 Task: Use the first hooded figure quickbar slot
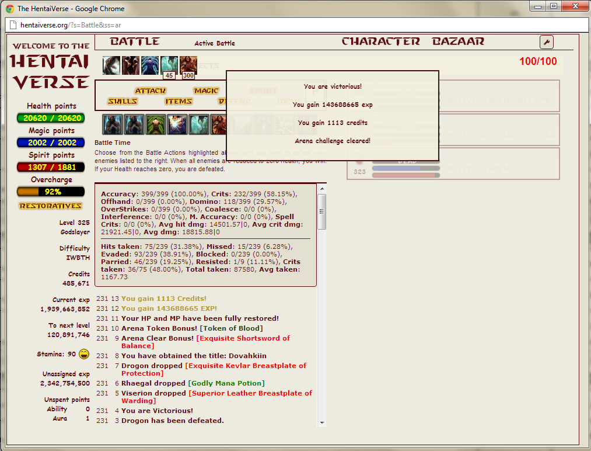113,125
